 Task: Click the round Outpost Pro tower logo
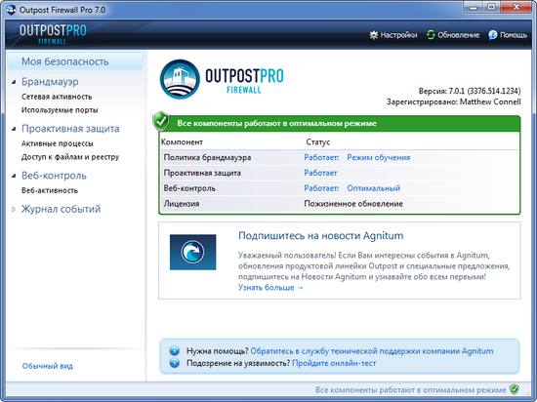tap(180, 79)
